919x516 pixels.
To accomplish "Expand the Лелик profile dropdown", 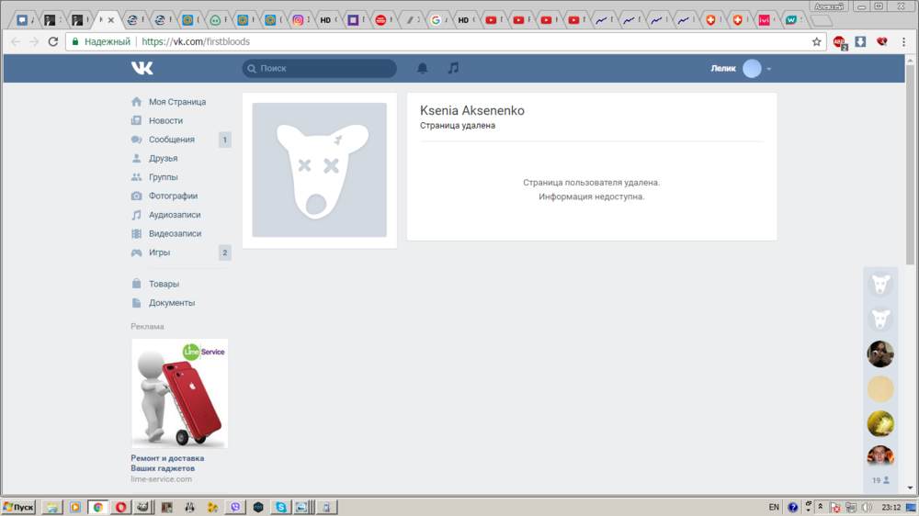I will [x=769, y=69].
